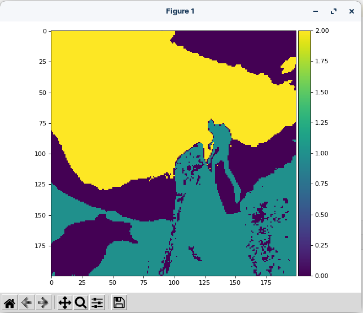This screenshot has height=313, width=363.
Task: Click the colorbar tick label 0.25
Action: click(322, 245)
